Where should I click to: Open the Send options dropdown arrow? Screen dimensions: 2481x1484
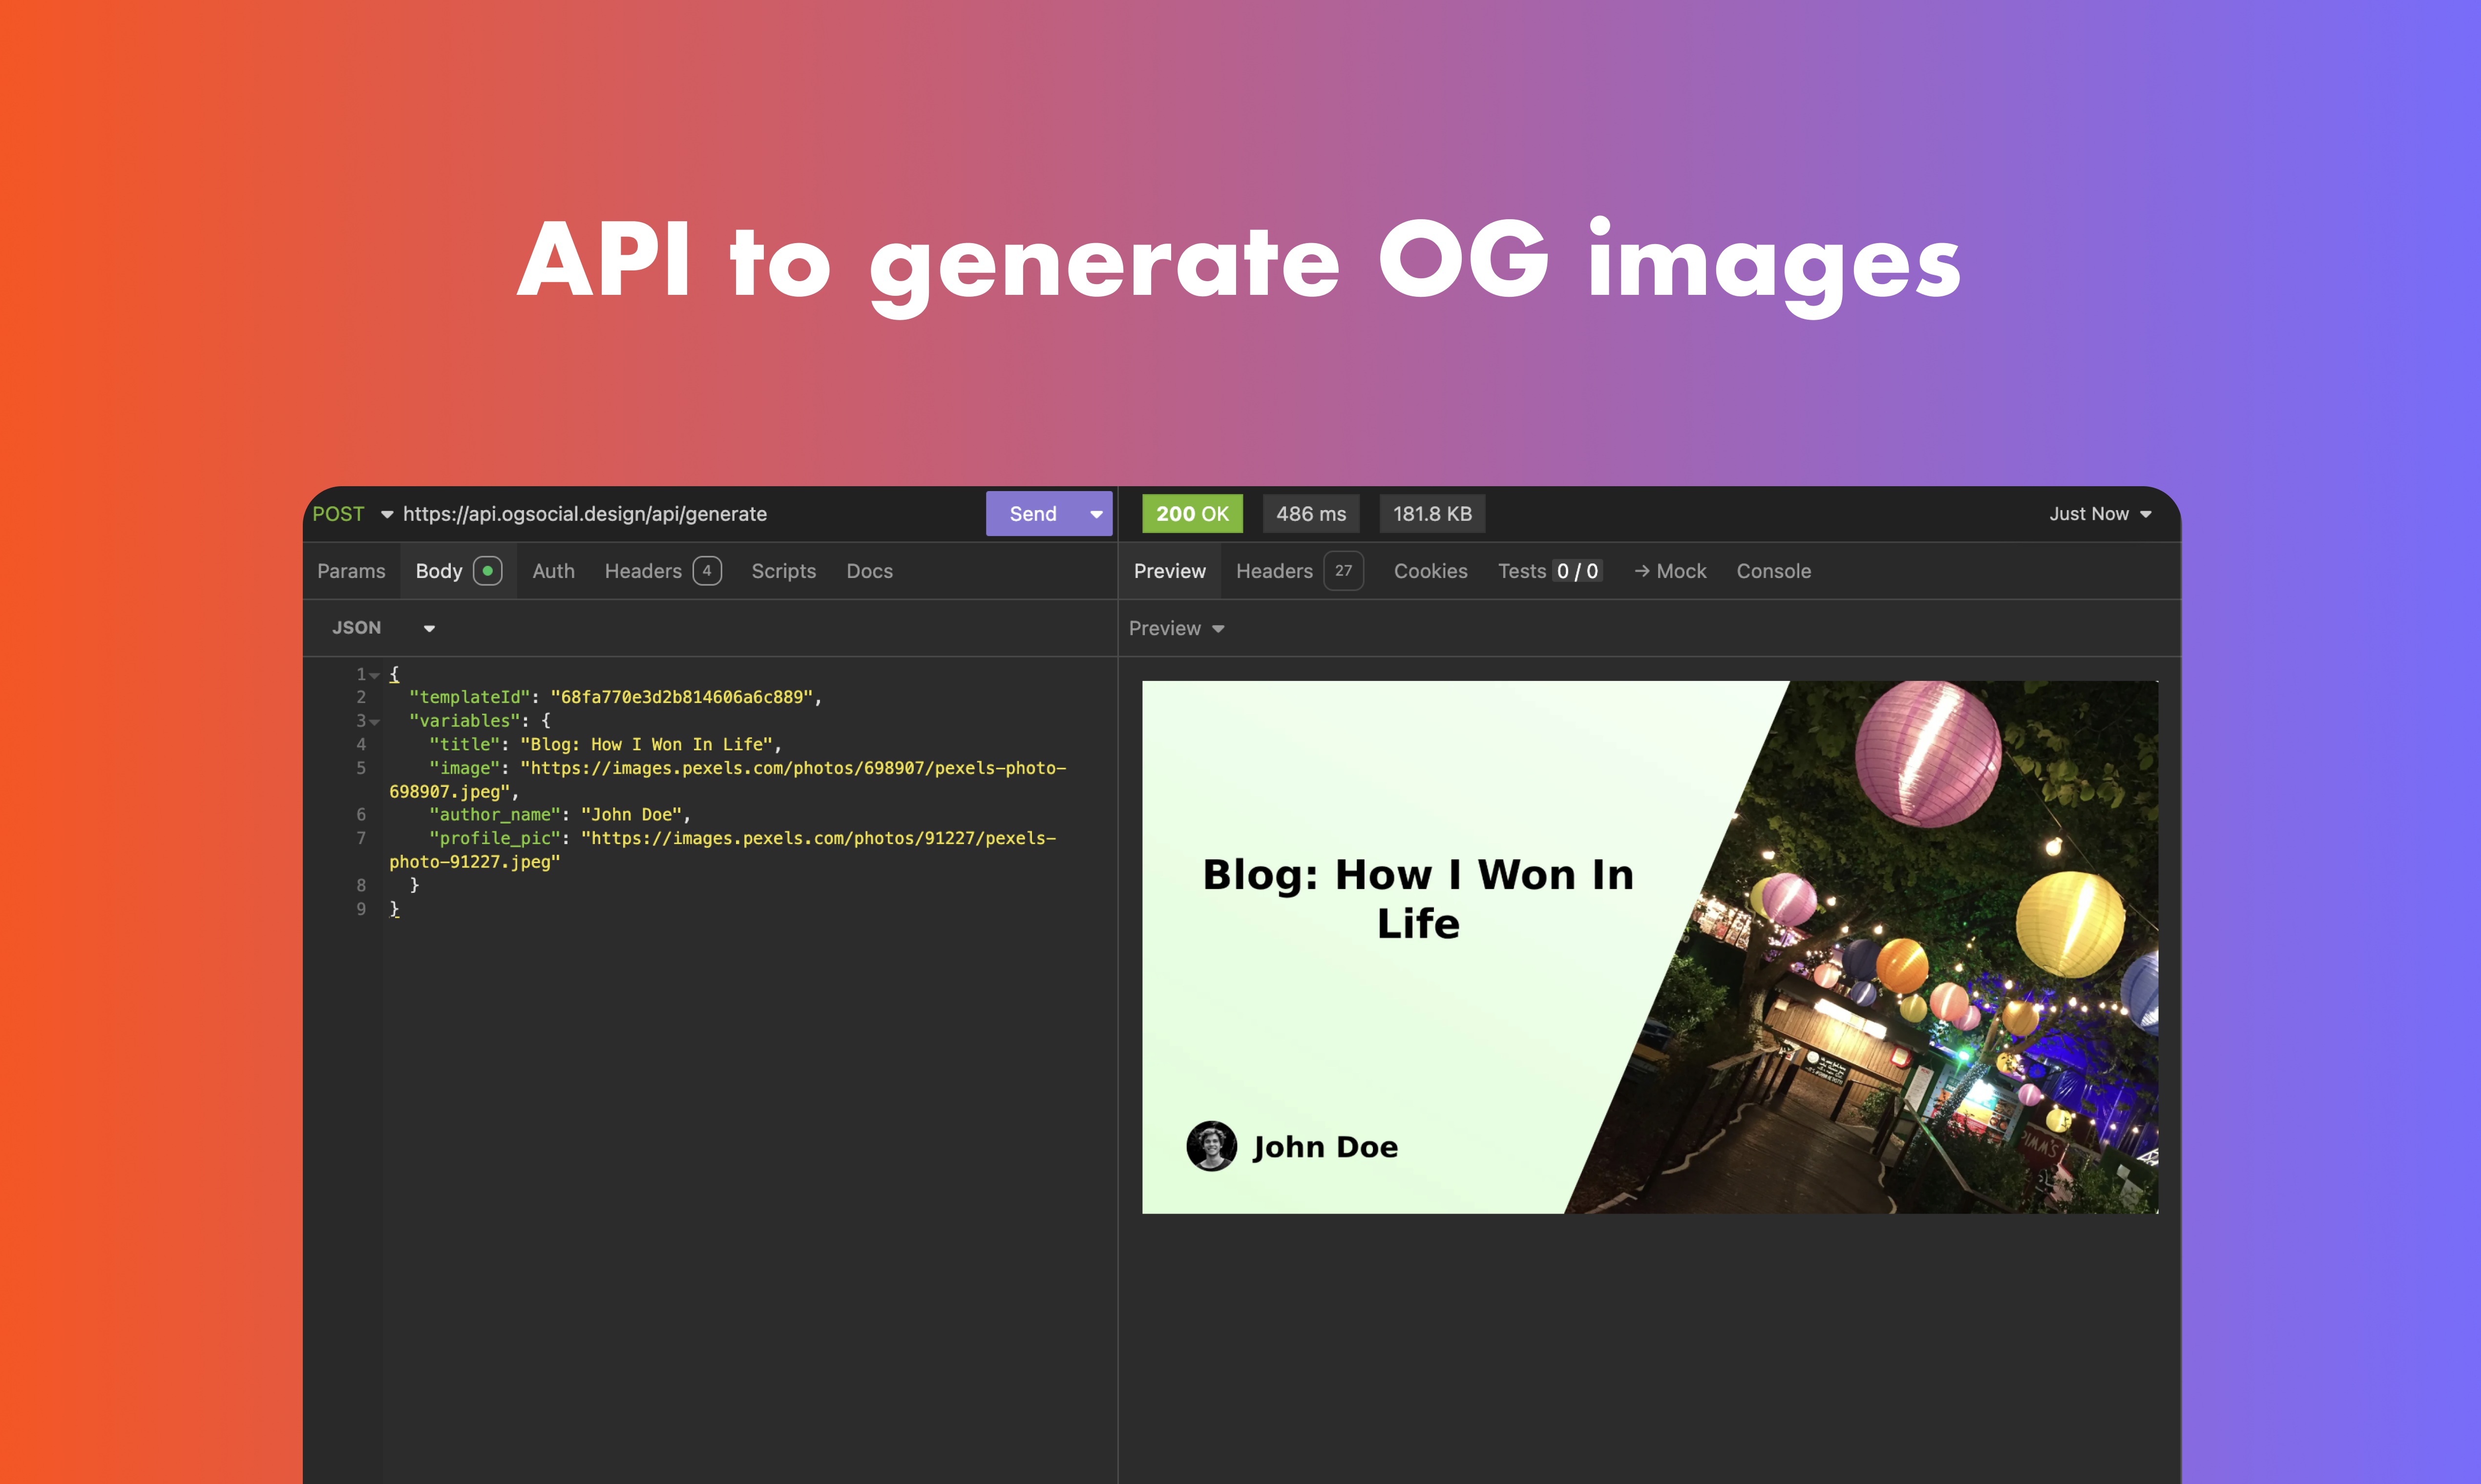coord(1096,514)
